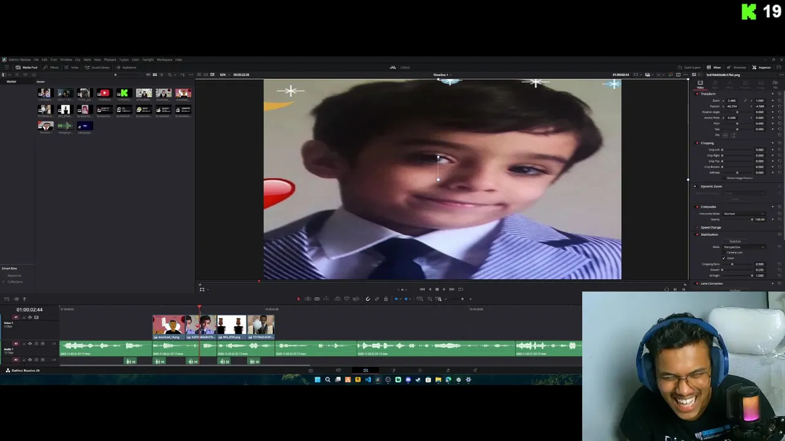
Task: Switch to the File tab in Inspector
Action: point(775,85)
